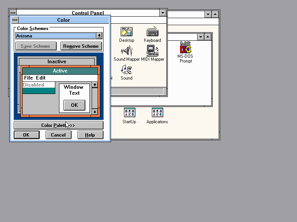This screenshot has height=222, width=297.
Task: Open the Color dialog control menu box
Action: point(15,20)
